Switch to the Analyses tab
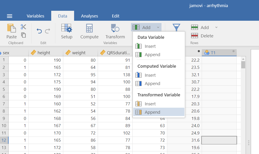The width and height of the screenshot is (259, 154). coord(89,16)
